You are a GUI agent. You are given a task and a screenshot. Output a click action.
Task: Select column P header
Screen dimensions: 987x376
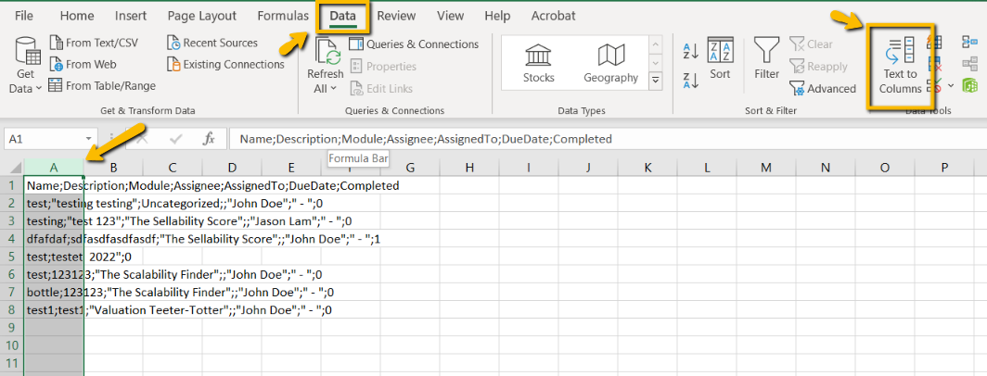pos(944,168)
